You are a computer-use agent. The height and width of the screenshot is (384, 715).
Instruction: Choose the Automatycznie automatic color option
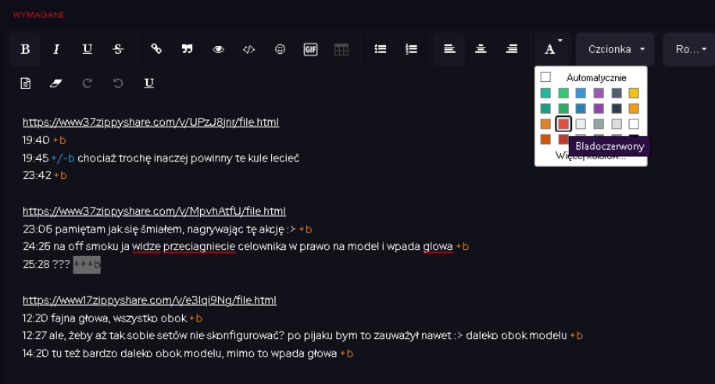click(591, 77)
